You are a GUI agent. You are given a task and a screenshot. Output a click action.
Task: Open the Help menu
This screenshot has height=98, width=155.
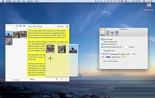click(36, 1)
